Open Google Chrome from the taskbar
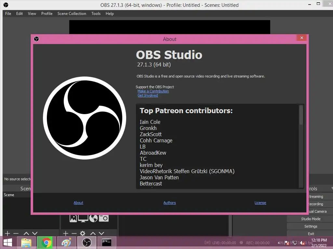Image resolution: width=333 pixels, height=249 pixels. pyautogui.click(x=47, y=243)
